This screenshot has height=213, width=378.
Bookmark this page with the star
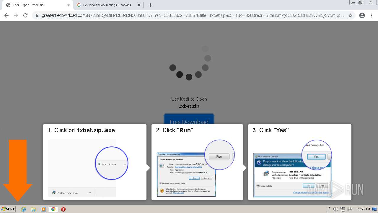tap(350, 15)
